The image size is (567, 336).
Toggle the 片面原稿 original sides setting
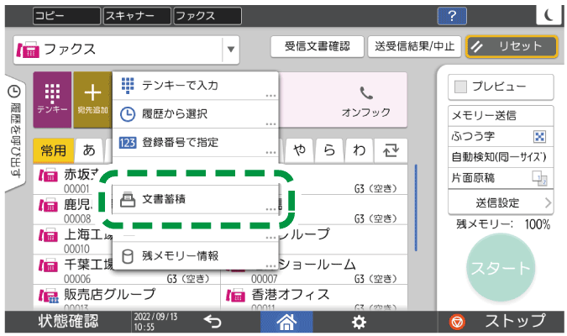click(501, 178)
